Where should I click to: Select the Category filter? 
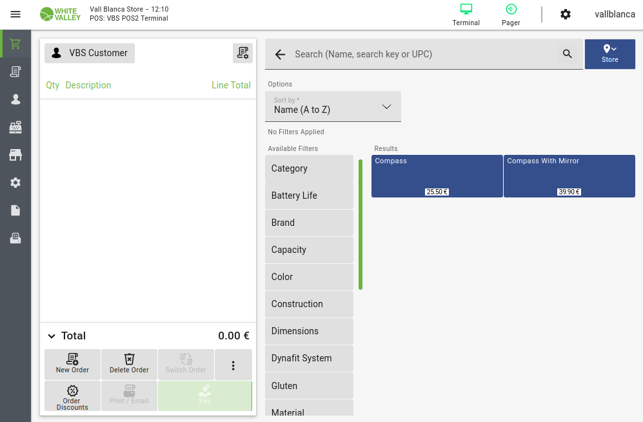[309, 168]
